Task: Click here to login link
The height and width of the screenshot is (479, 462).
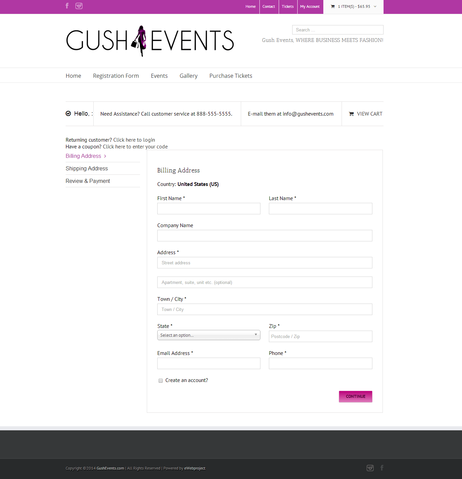Action: (x=134, y=140)
